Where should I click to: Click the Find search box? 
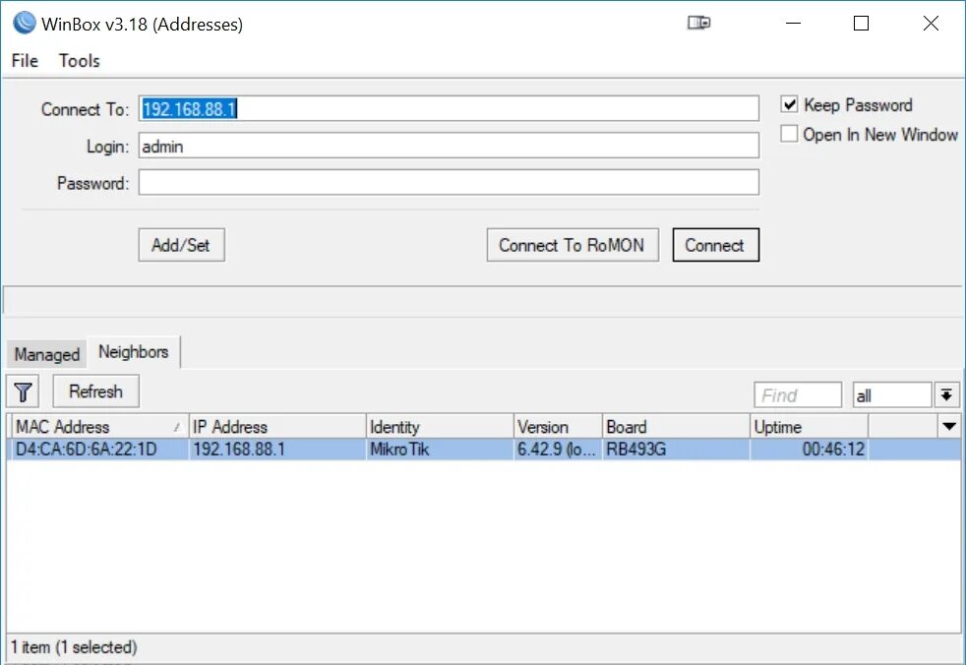click(x=798, y=395)
